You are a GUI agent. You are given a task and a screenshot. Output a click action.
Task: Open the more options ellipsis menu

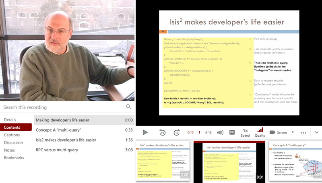point(303,132)
